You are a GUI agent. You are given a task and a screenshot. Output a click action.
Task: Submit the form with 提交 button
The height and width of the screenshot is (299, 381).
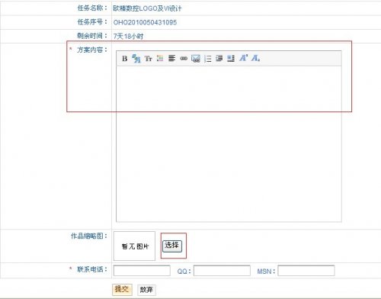122,290
